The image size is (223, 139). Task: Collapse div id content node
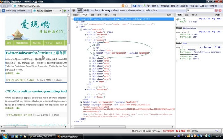pyautogui.click(x=86, y=40)
